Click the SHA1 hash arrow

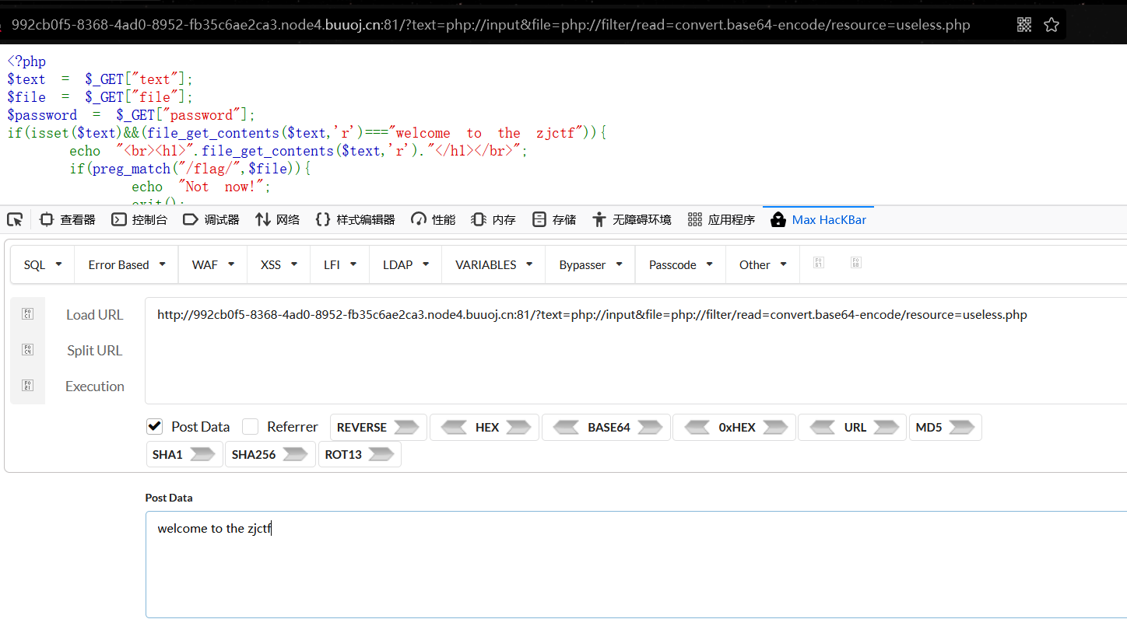[x=202, y=454]
